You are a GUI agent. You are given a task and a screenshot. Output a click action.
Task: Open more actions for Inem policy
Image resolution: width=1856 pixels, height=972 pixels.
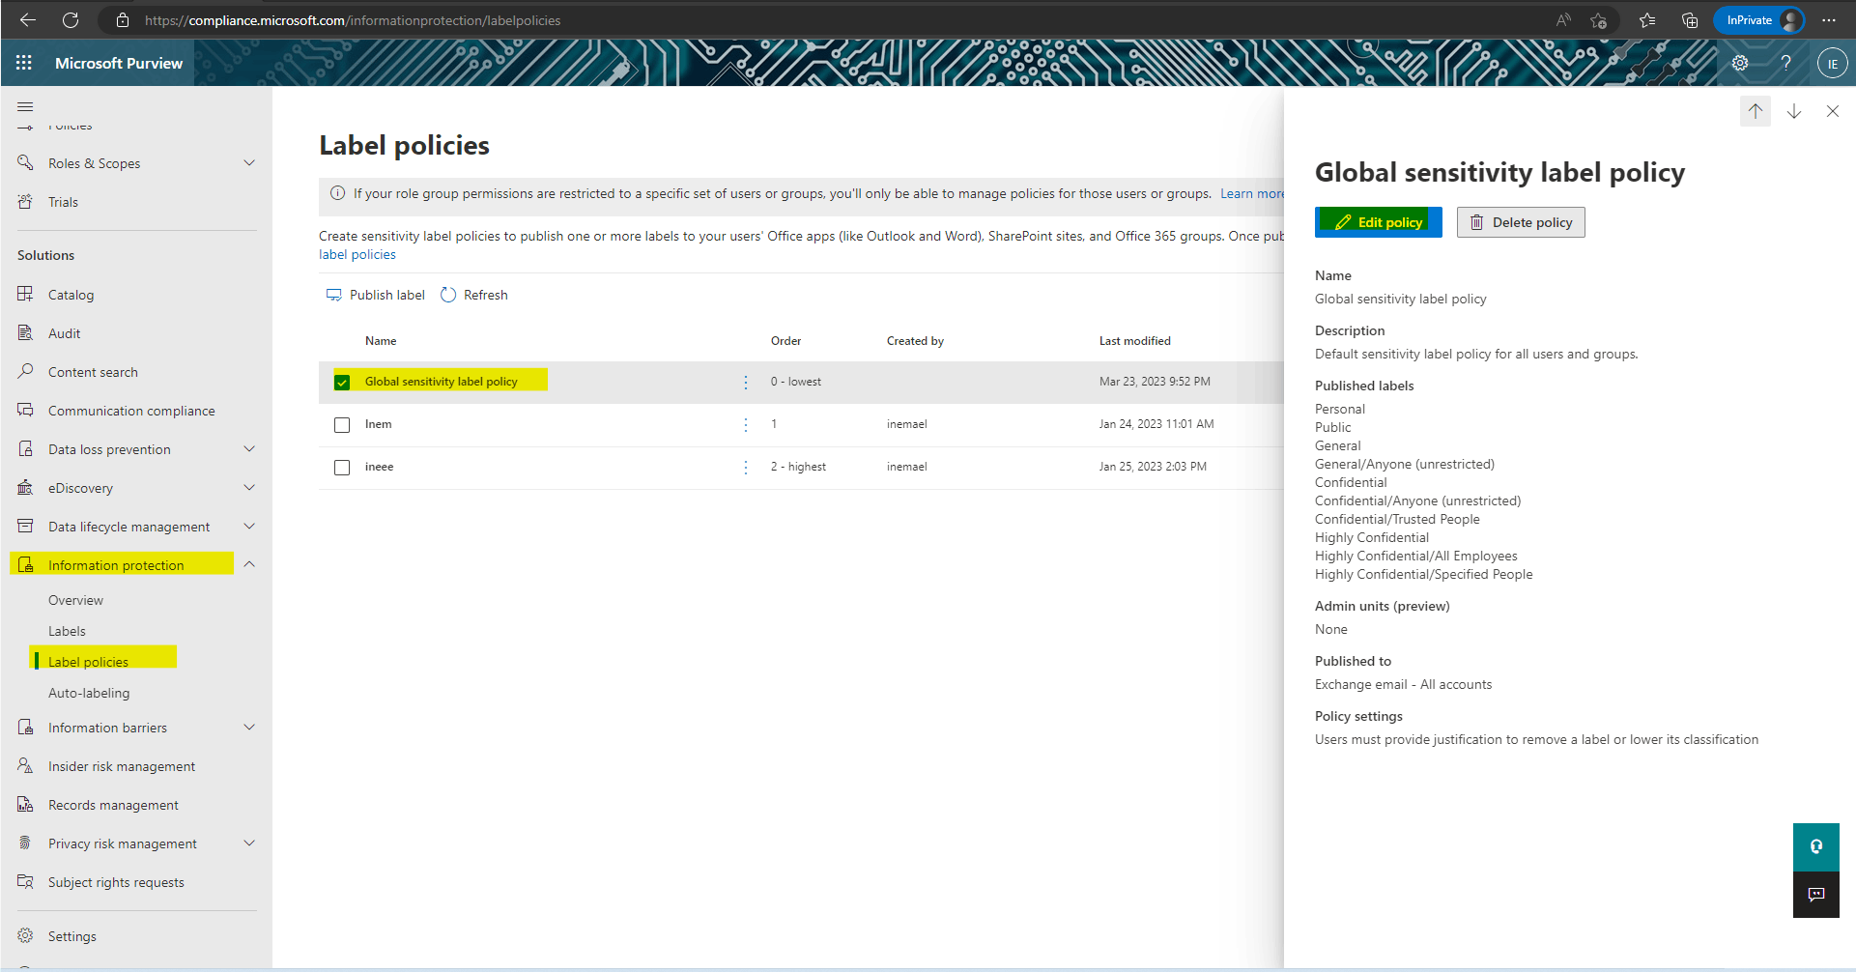[x=746, y=424]
